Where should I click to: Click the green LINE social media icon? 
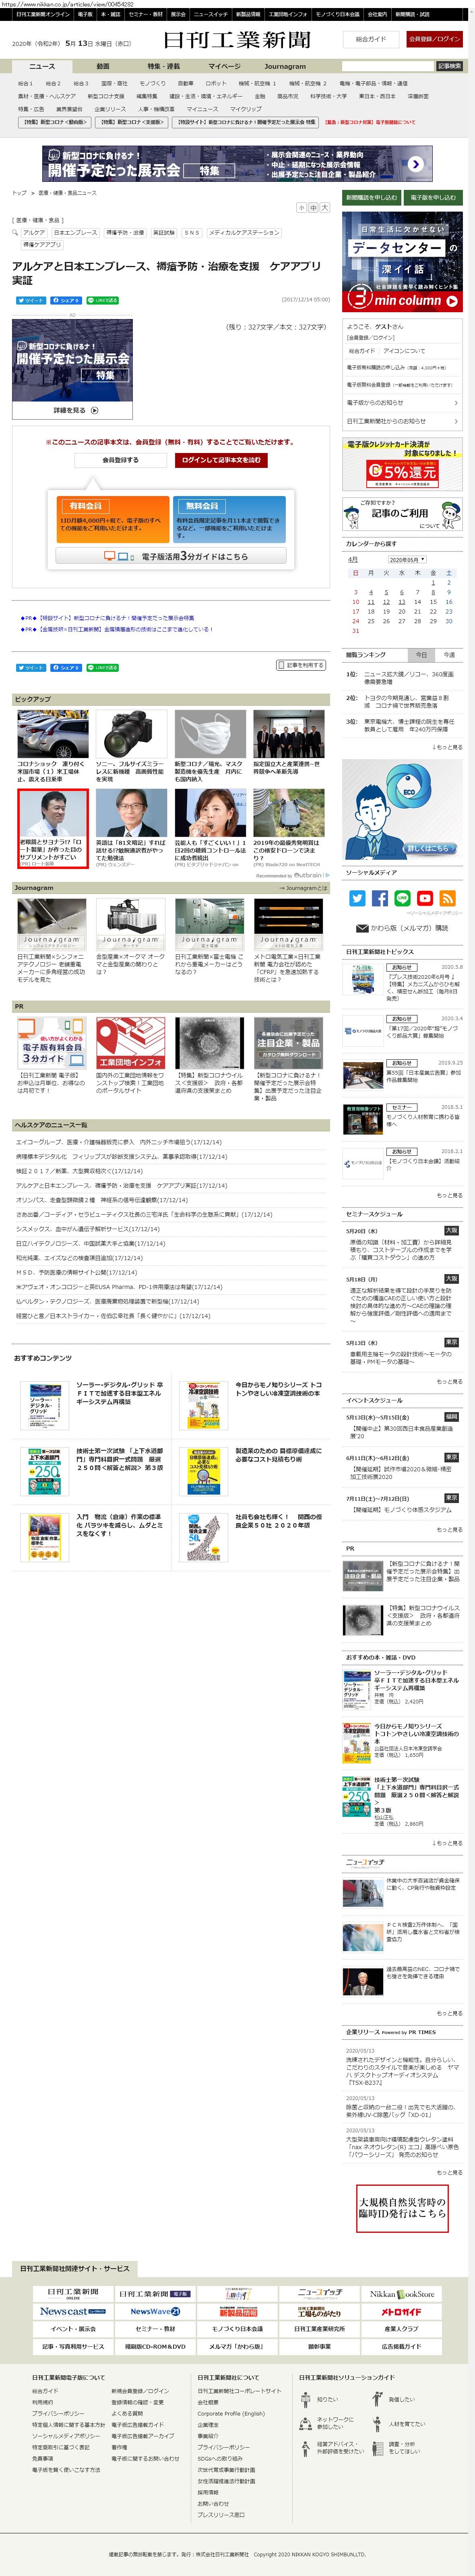pyautogui.click(x=402, y=898)
